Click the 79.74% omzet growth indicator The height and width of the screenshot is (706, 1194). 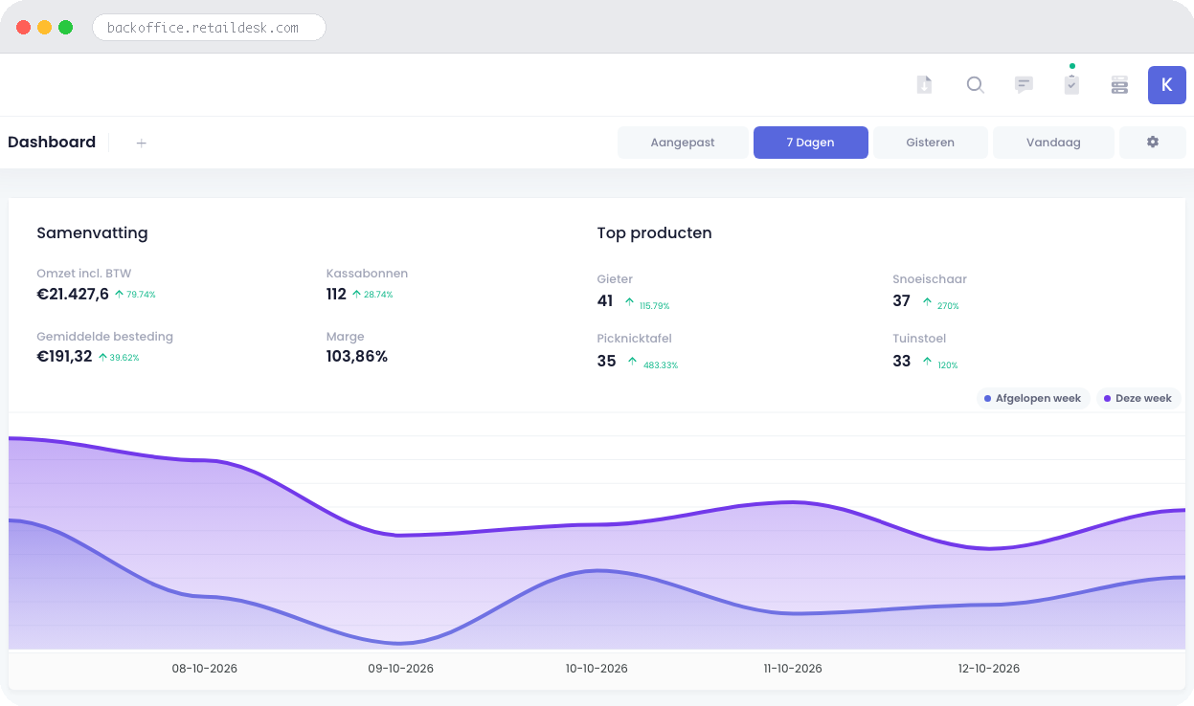click(135, 295)
